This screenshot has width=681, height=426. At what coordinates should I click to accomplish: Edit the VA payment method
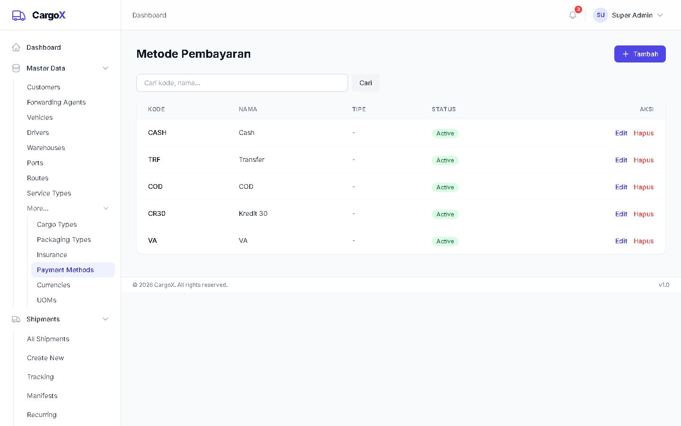[621, 241]
